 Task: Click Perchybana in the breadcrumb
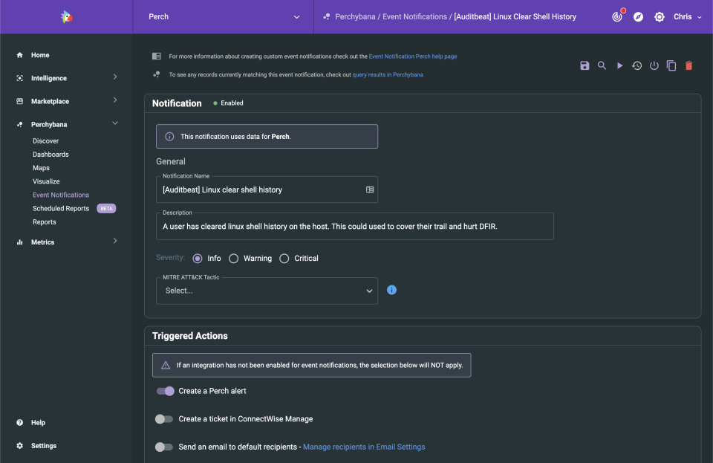(x=355, y=17)
